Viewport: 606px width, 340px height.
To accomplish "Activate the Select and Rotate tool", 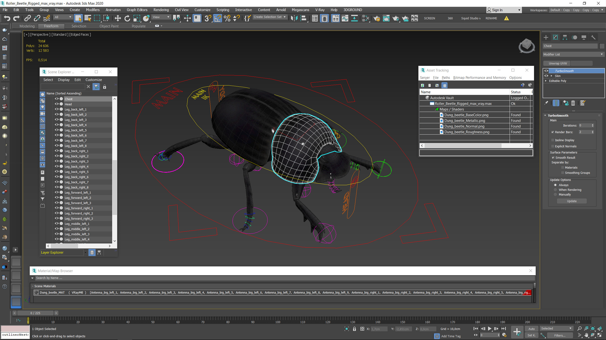I will pos(127,18).
